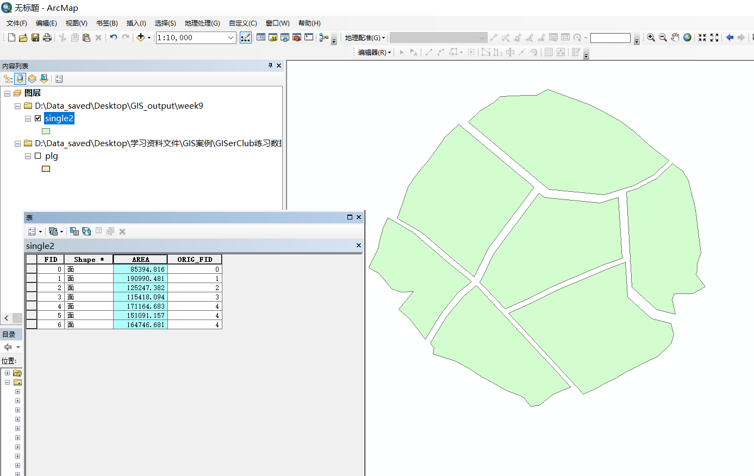
Task: Select the single2 layer name
Action: click(x=59, y=118)
